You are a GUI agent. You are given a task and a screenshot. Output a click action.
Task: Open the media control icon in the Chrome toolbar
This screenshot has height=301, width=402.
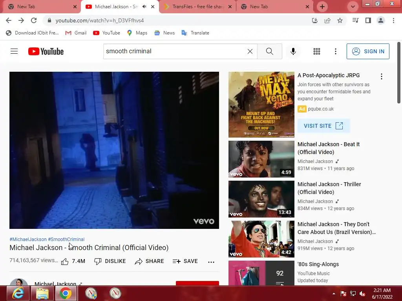coord(356,20)
